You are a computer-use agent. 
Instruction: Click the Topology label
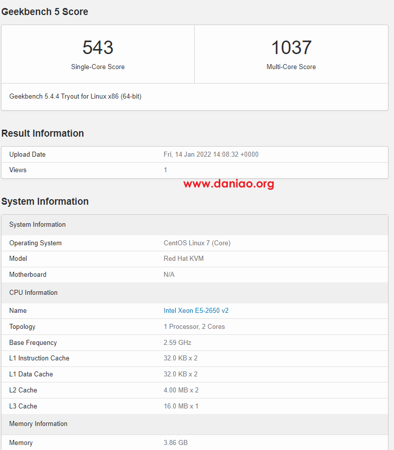click(22, 326)
